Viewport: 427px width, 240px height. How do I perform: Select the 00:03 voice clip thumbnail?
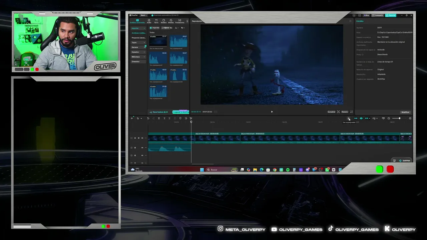click(158, 58)
